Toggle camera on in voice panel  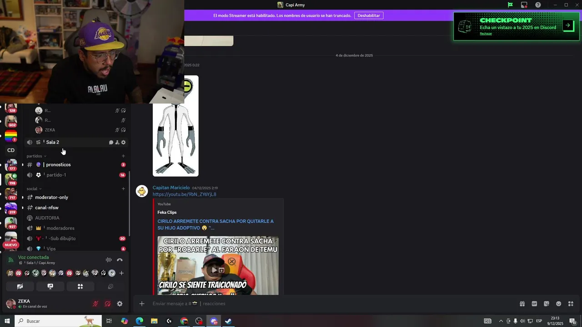20,287
